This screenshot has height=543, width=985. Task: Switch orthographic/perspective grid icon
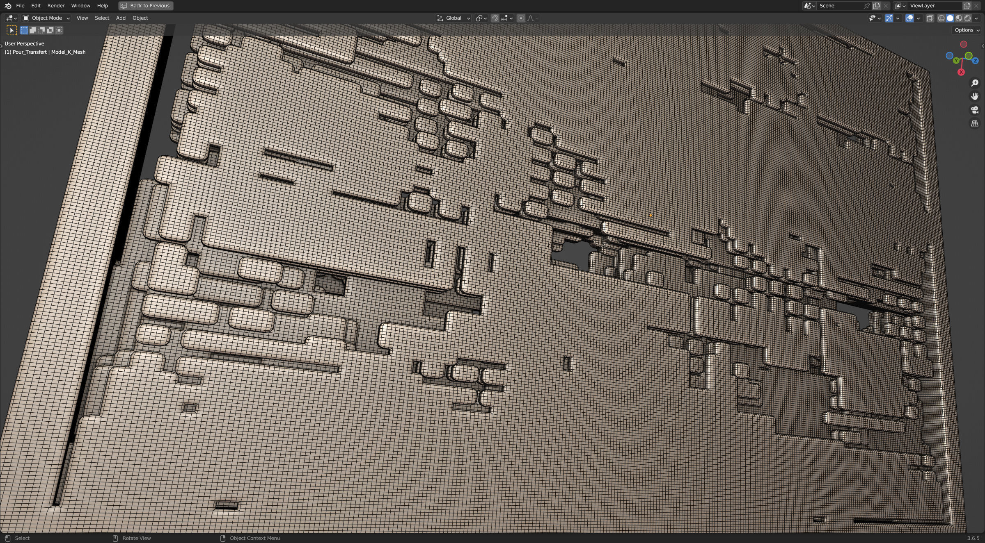coord(975,123)
